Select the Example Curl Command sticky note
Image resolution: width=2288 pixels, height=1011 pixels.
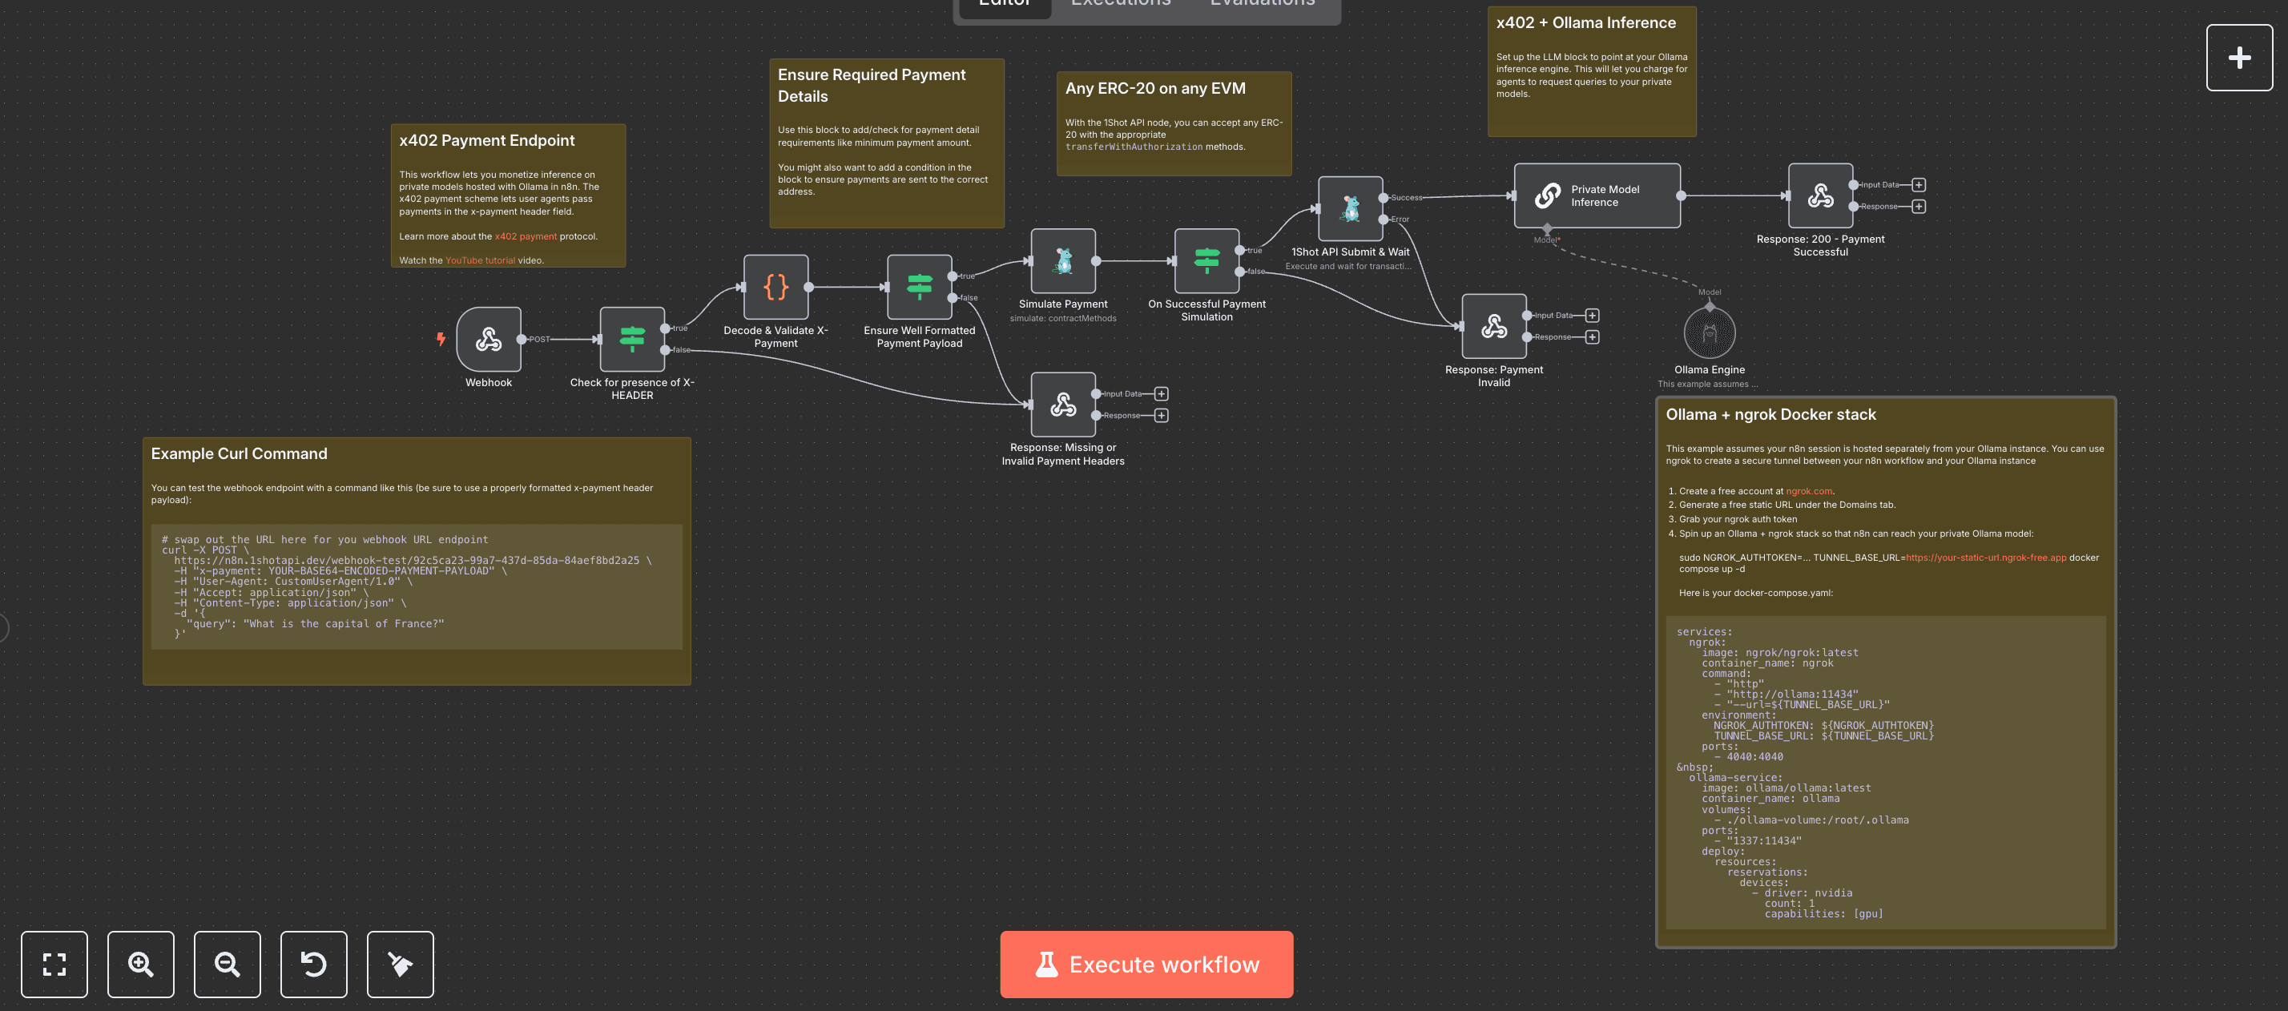pos(417,561)
